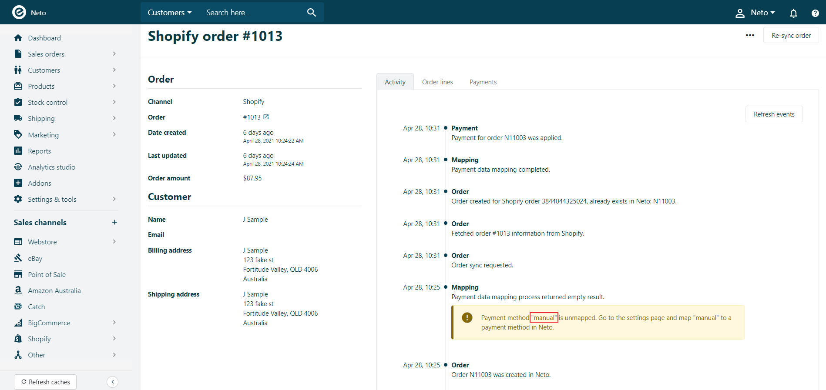Click the Re-sync order button
This screenshot has width=826, height=390.
(x=791, y=36)
